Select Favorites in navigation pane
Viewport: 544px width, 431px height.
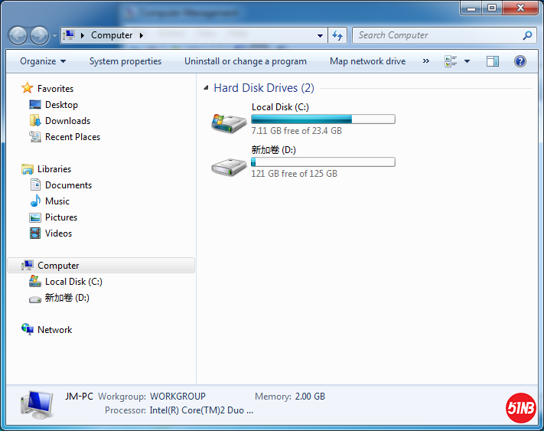(x=56, y=89)
